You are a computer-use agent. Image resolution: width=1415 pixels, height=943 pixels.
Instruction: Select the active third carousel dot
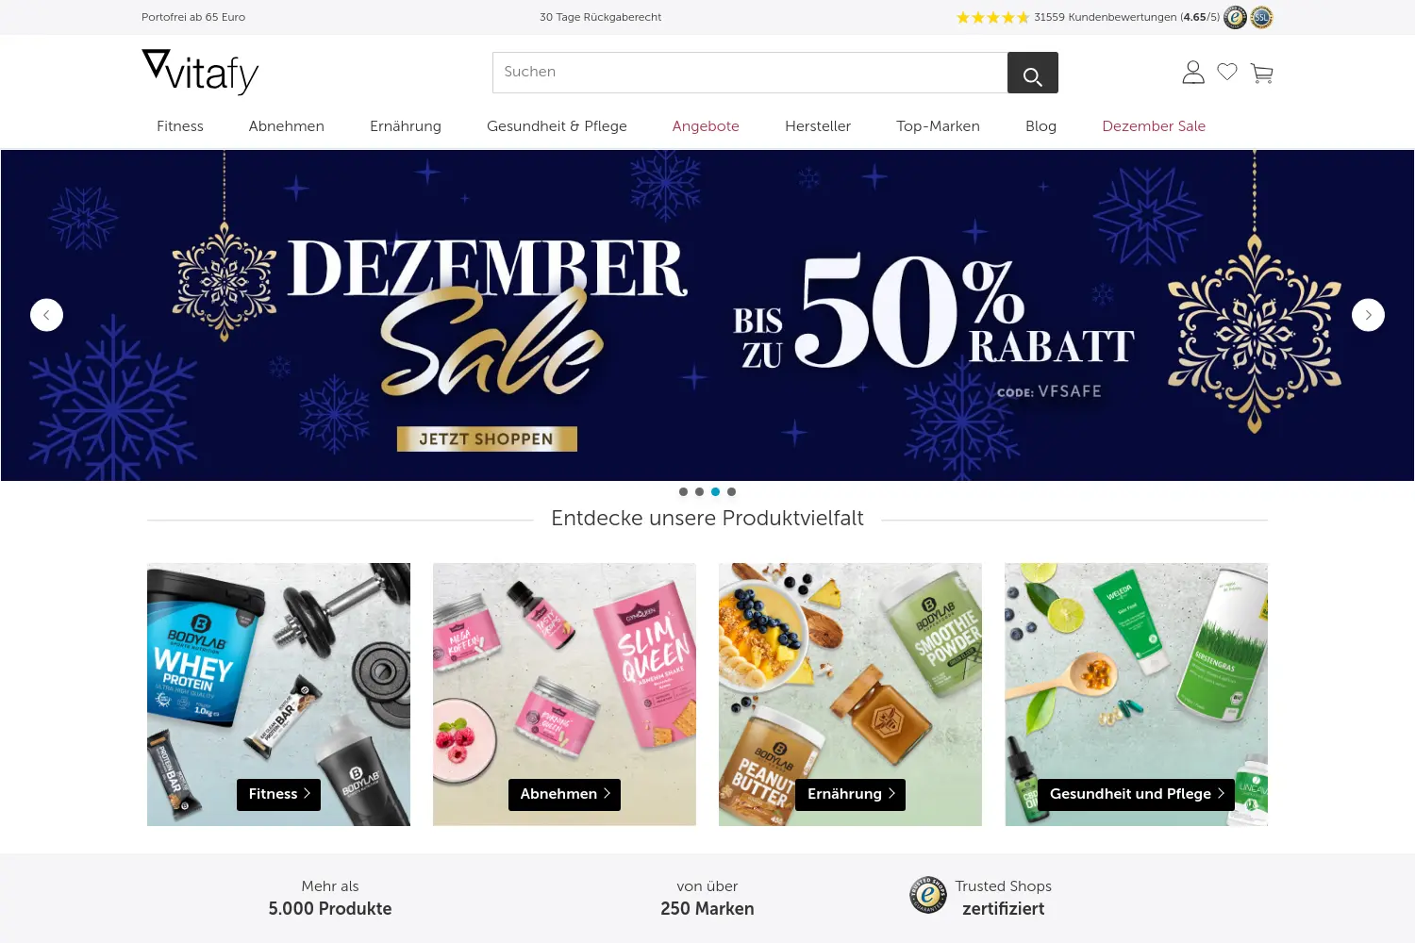tap(715, 491)
